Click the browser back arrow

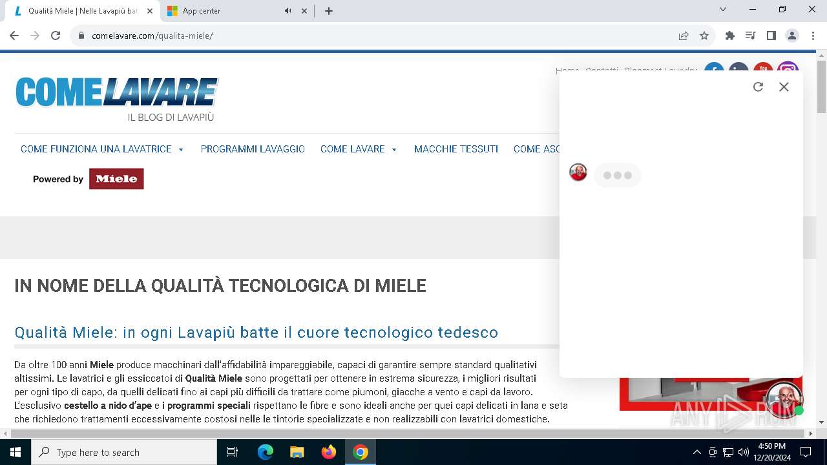[x=14, y=36]
